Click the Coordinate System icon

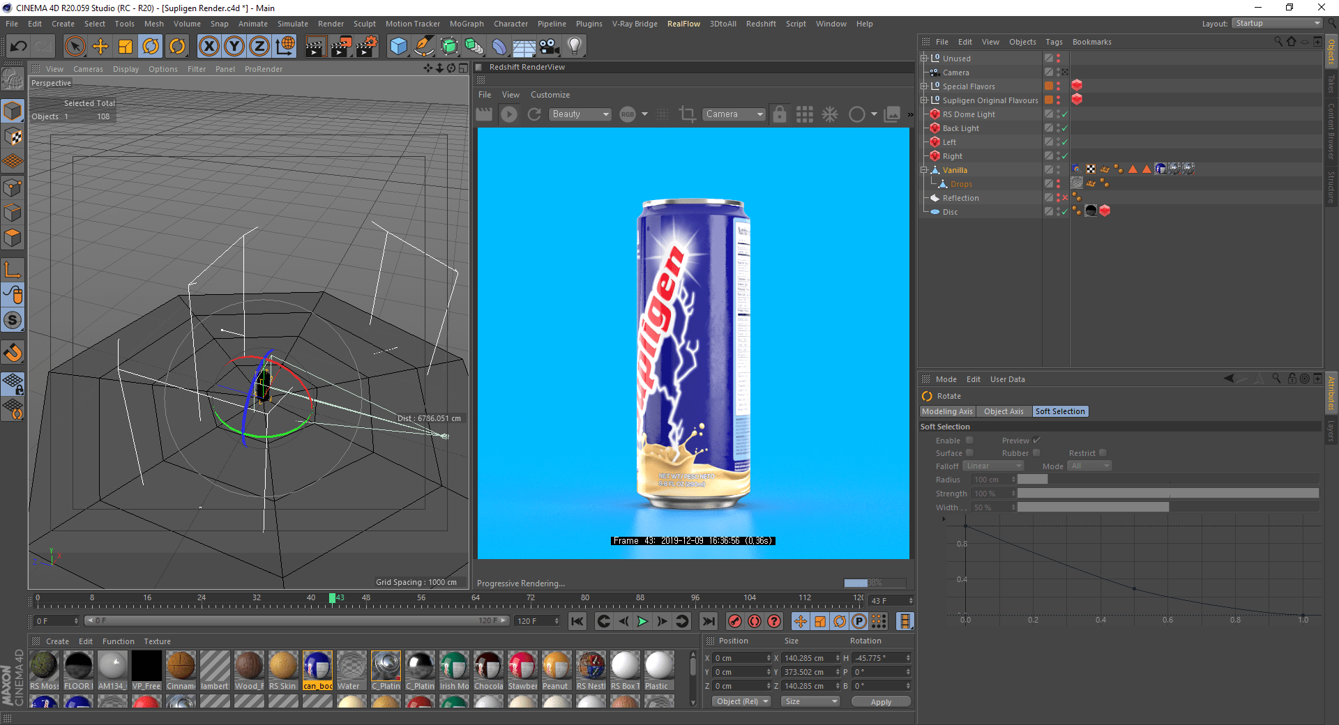[x=285, y=47]
